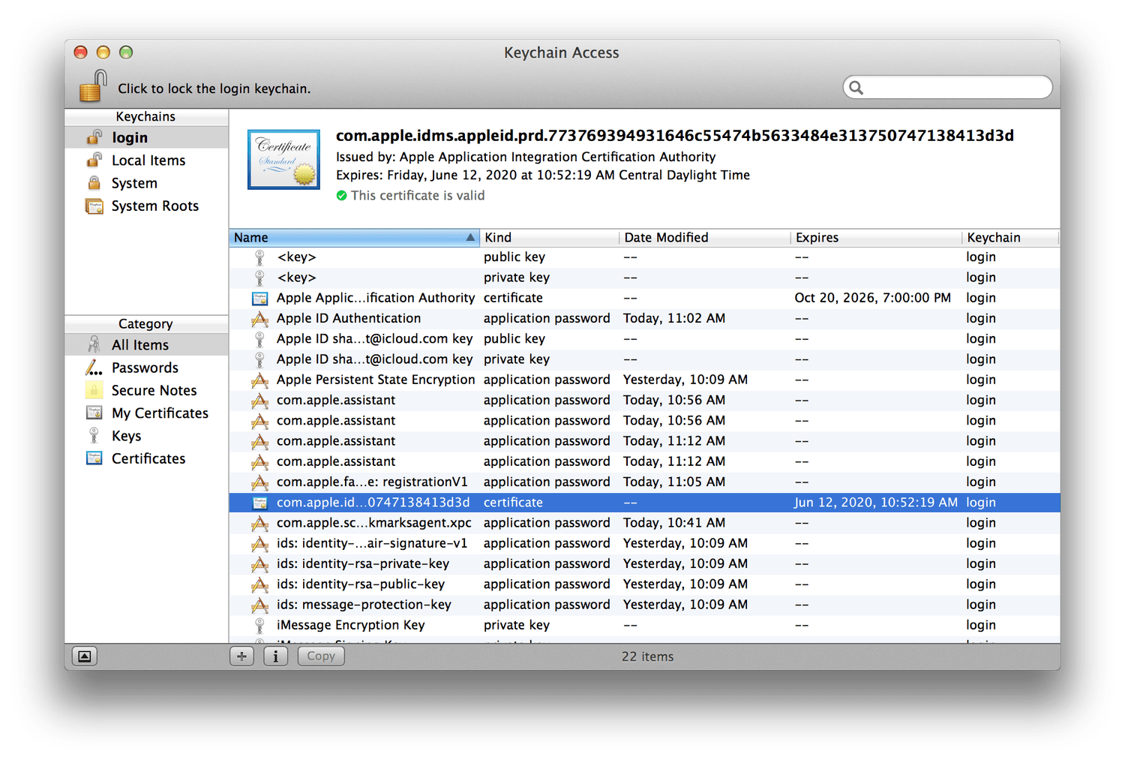The width and height of the screenshot is (1125, 760).
Task: Sort by Name column header arrow
Action: point(470,238)
